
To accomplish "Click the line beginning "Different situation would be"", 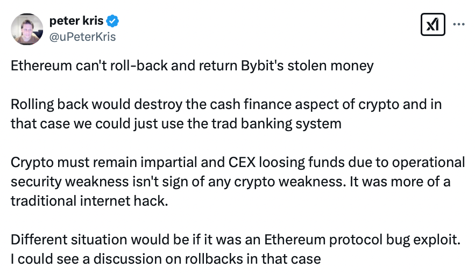I will point(236,239).
